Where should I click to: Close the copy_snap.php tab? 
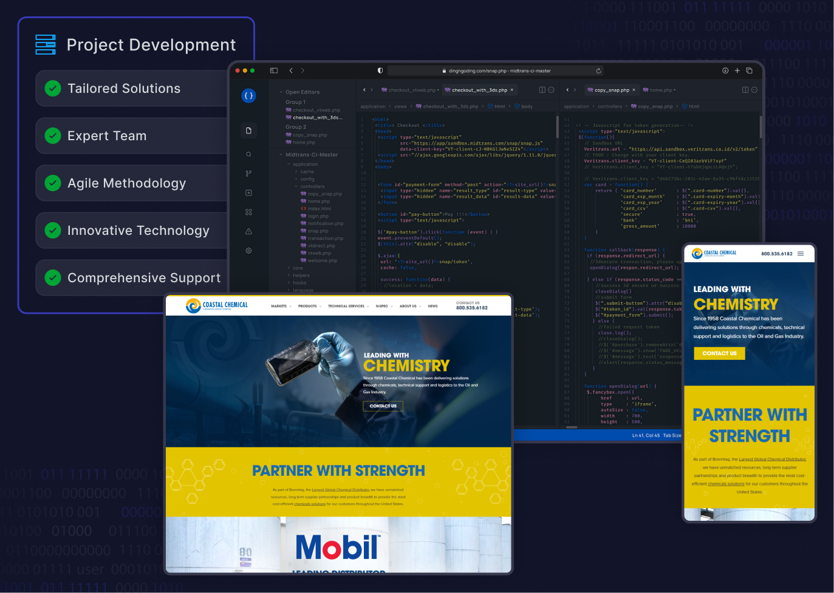click(634, 90)
